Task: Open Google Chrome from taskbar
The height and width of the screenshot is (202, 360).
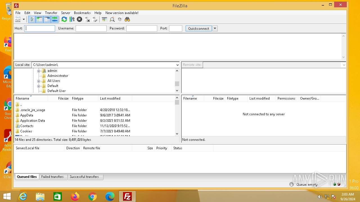Action: point(93,197)
